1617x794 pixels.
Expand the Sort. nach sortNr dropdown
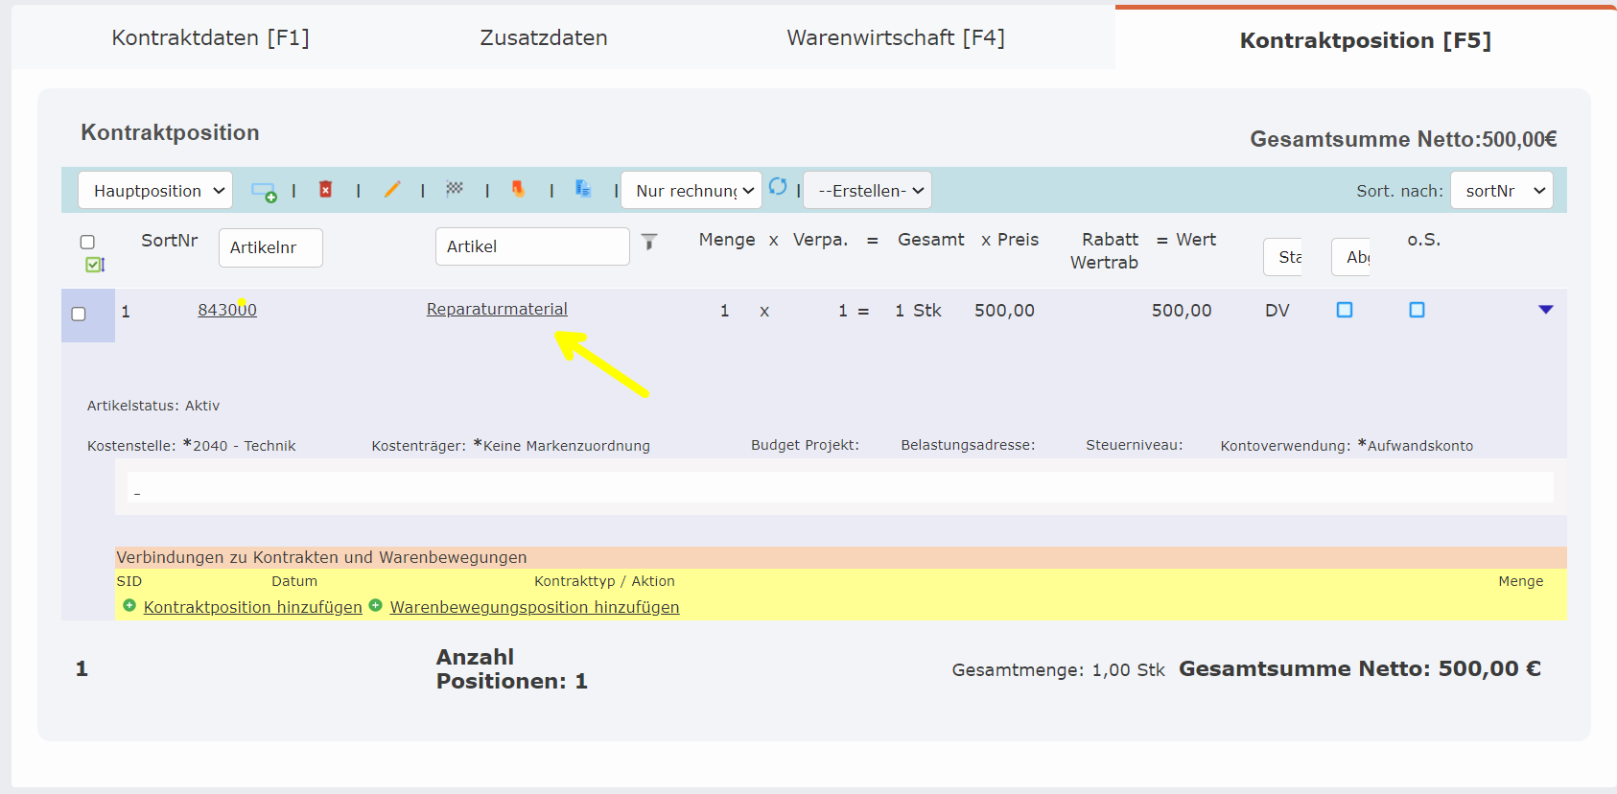pos(1501,191)
